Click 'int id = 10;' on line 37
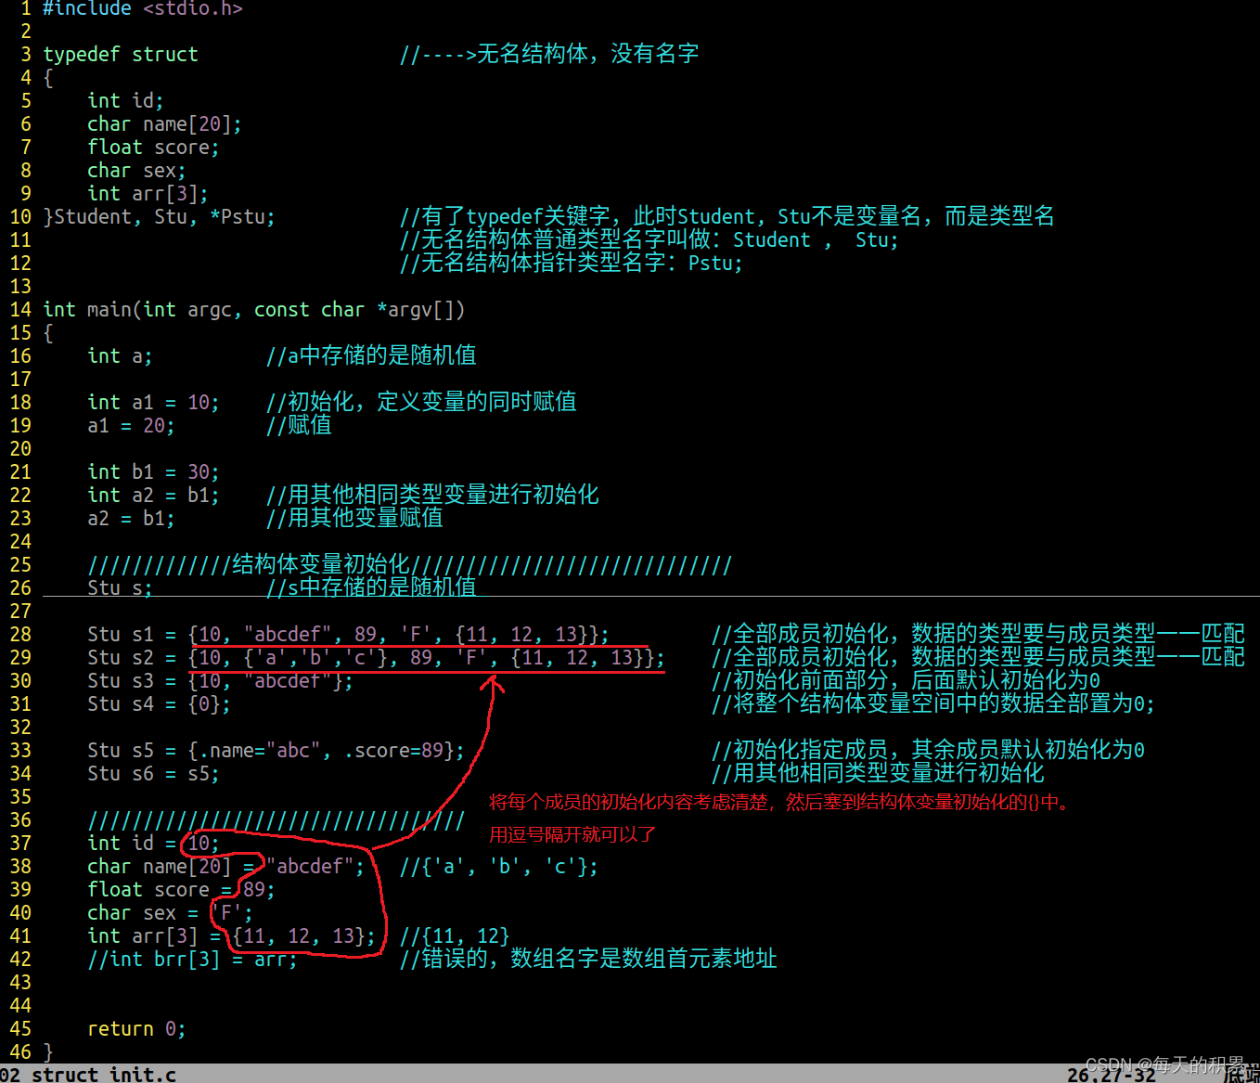This screenshot has width=1260, height=1083. (x=153, y=844)
